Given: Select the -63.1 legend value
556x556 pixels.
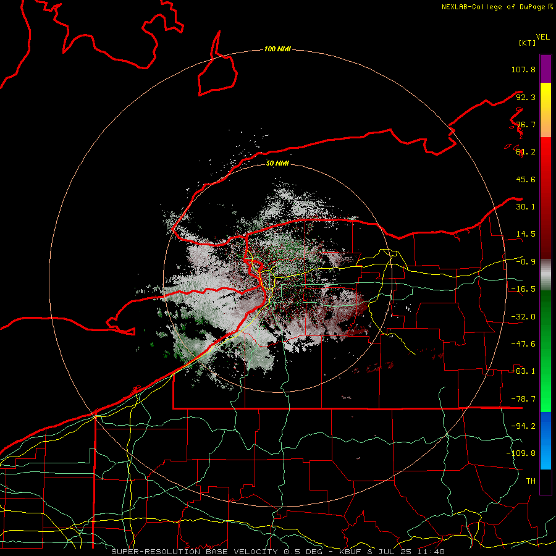Looking at the screenshot, I should pos(523,371).
